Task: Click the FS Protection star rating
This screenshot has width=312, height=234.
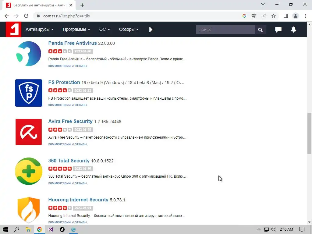Action: click(x=60, y=90)
